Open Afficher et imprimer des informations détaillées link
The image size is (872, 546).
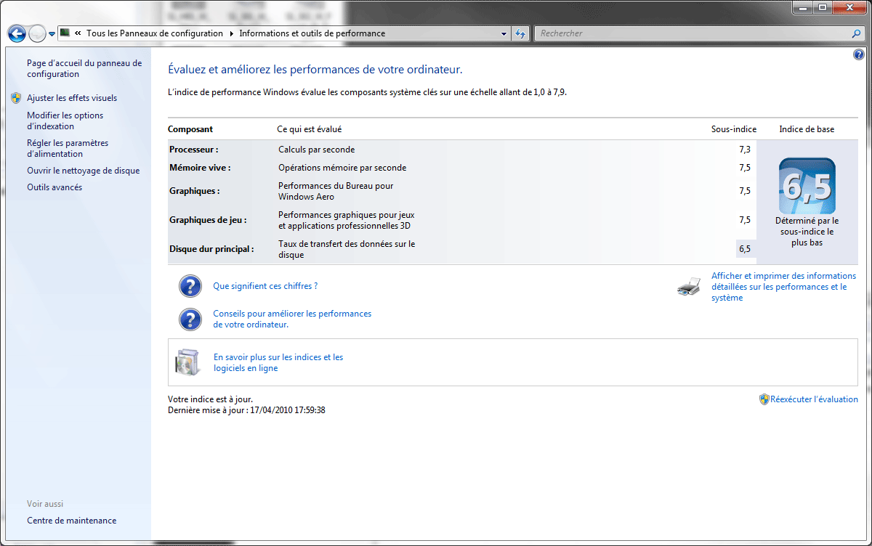click(784, 287)
